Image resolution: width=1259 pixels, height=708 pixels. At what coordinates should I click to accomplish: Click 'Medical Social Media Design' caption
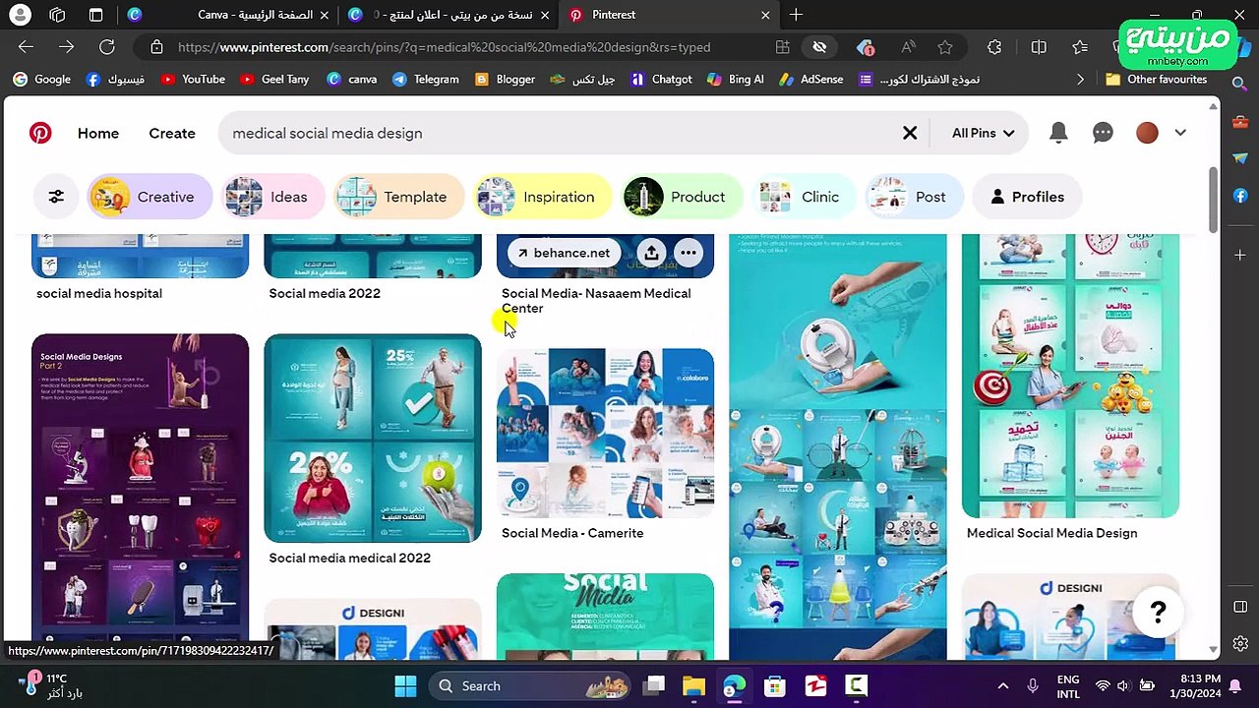(1051, 533)
